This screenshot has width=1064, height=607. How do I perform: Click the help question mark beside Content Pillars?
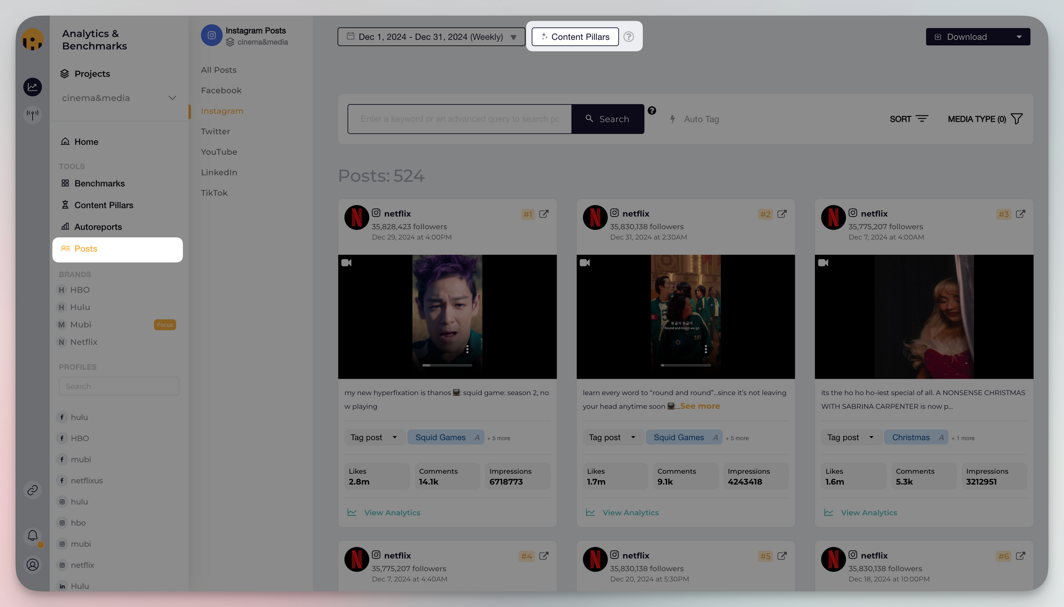point(628,37)
